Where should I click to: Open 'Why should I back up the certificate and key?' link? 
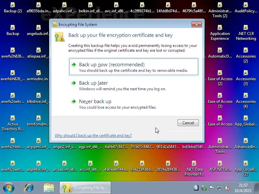93,135
